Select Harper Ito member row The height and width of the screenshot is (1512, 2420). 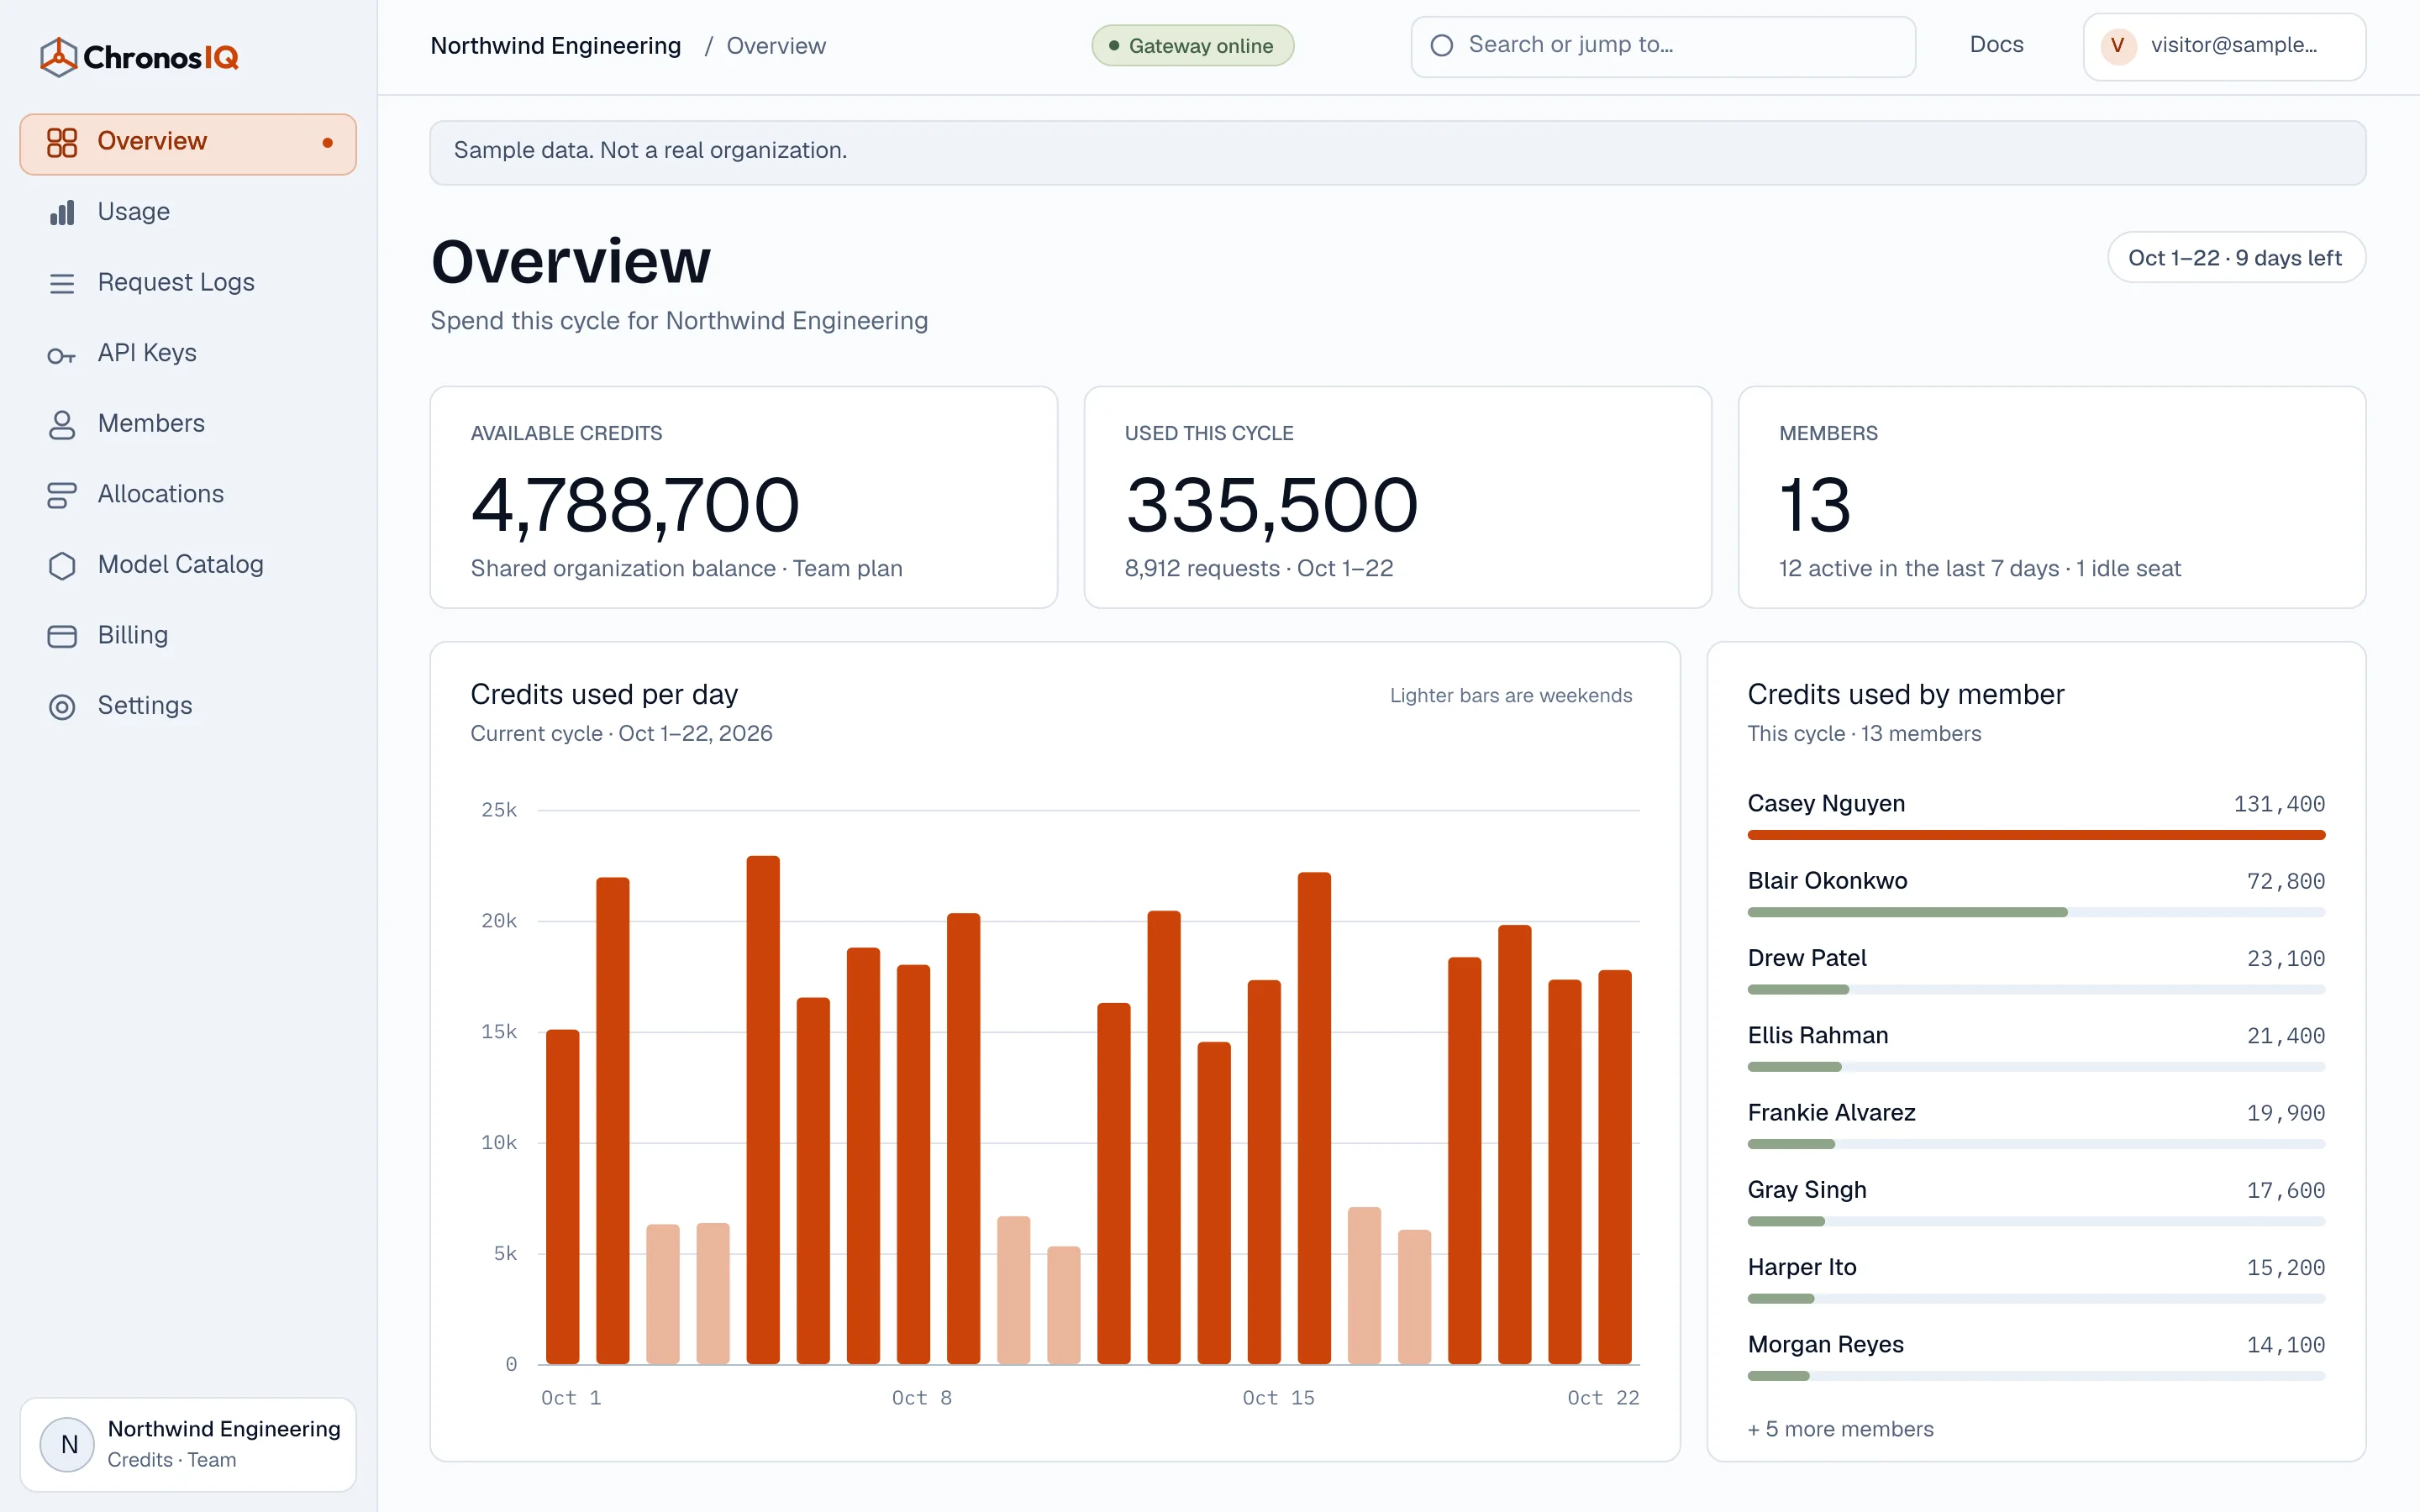tap(2036, 1281)
